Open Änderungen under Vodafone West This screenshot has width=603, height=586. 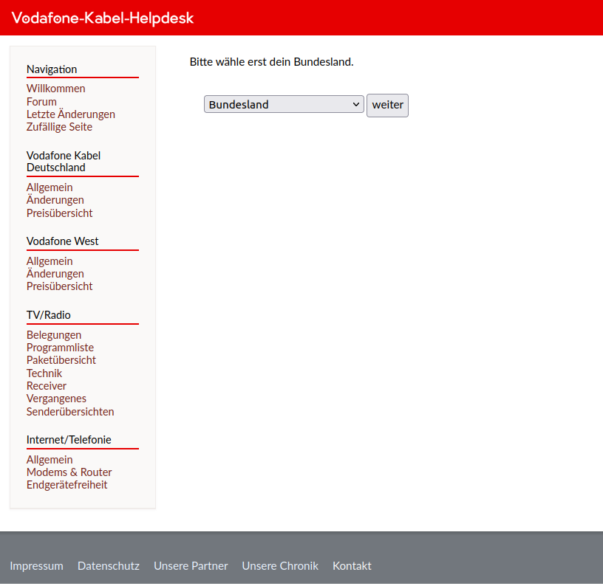55,274
